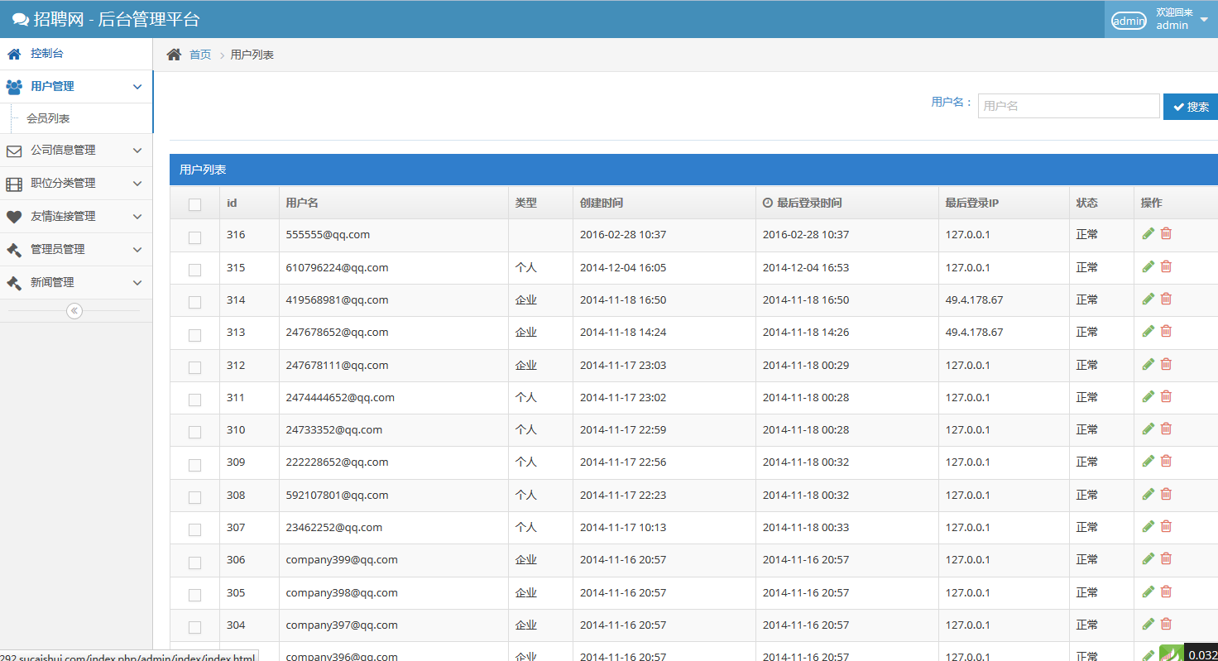Expand the 公司信息管理 sidebar menu

click(x=76, y=151)
